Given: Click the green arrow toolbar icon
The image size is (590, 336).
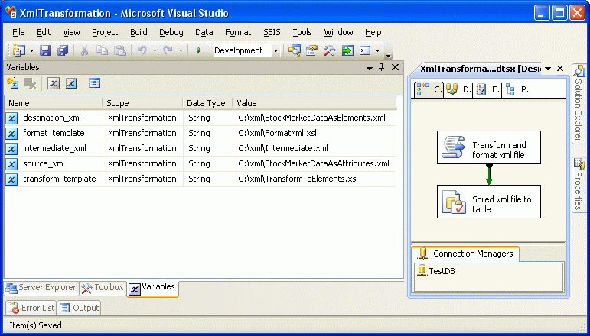Looking at the screenshot, I should click(347, 50).
